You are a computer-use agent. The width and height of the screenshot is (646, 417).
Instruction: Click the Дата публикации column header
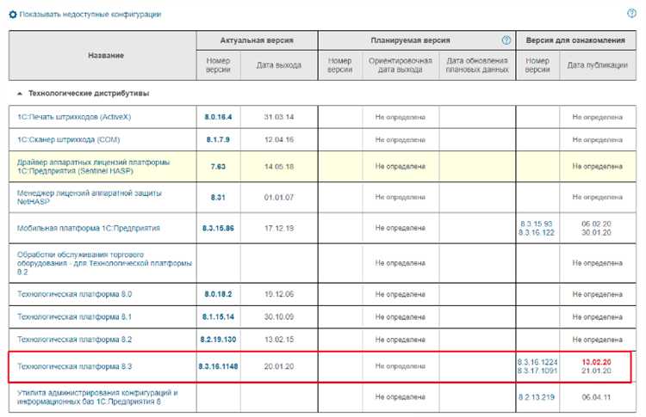[x=598, y=65]
